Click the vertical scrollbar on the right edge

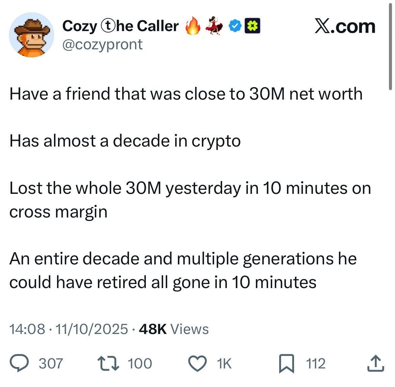click(x=391, y=44)
